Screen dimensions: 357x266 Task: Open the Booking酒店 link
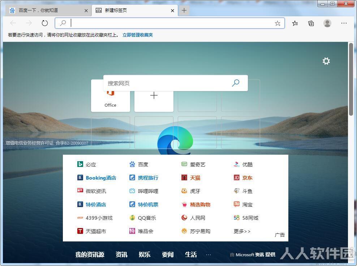click(101, 178)
